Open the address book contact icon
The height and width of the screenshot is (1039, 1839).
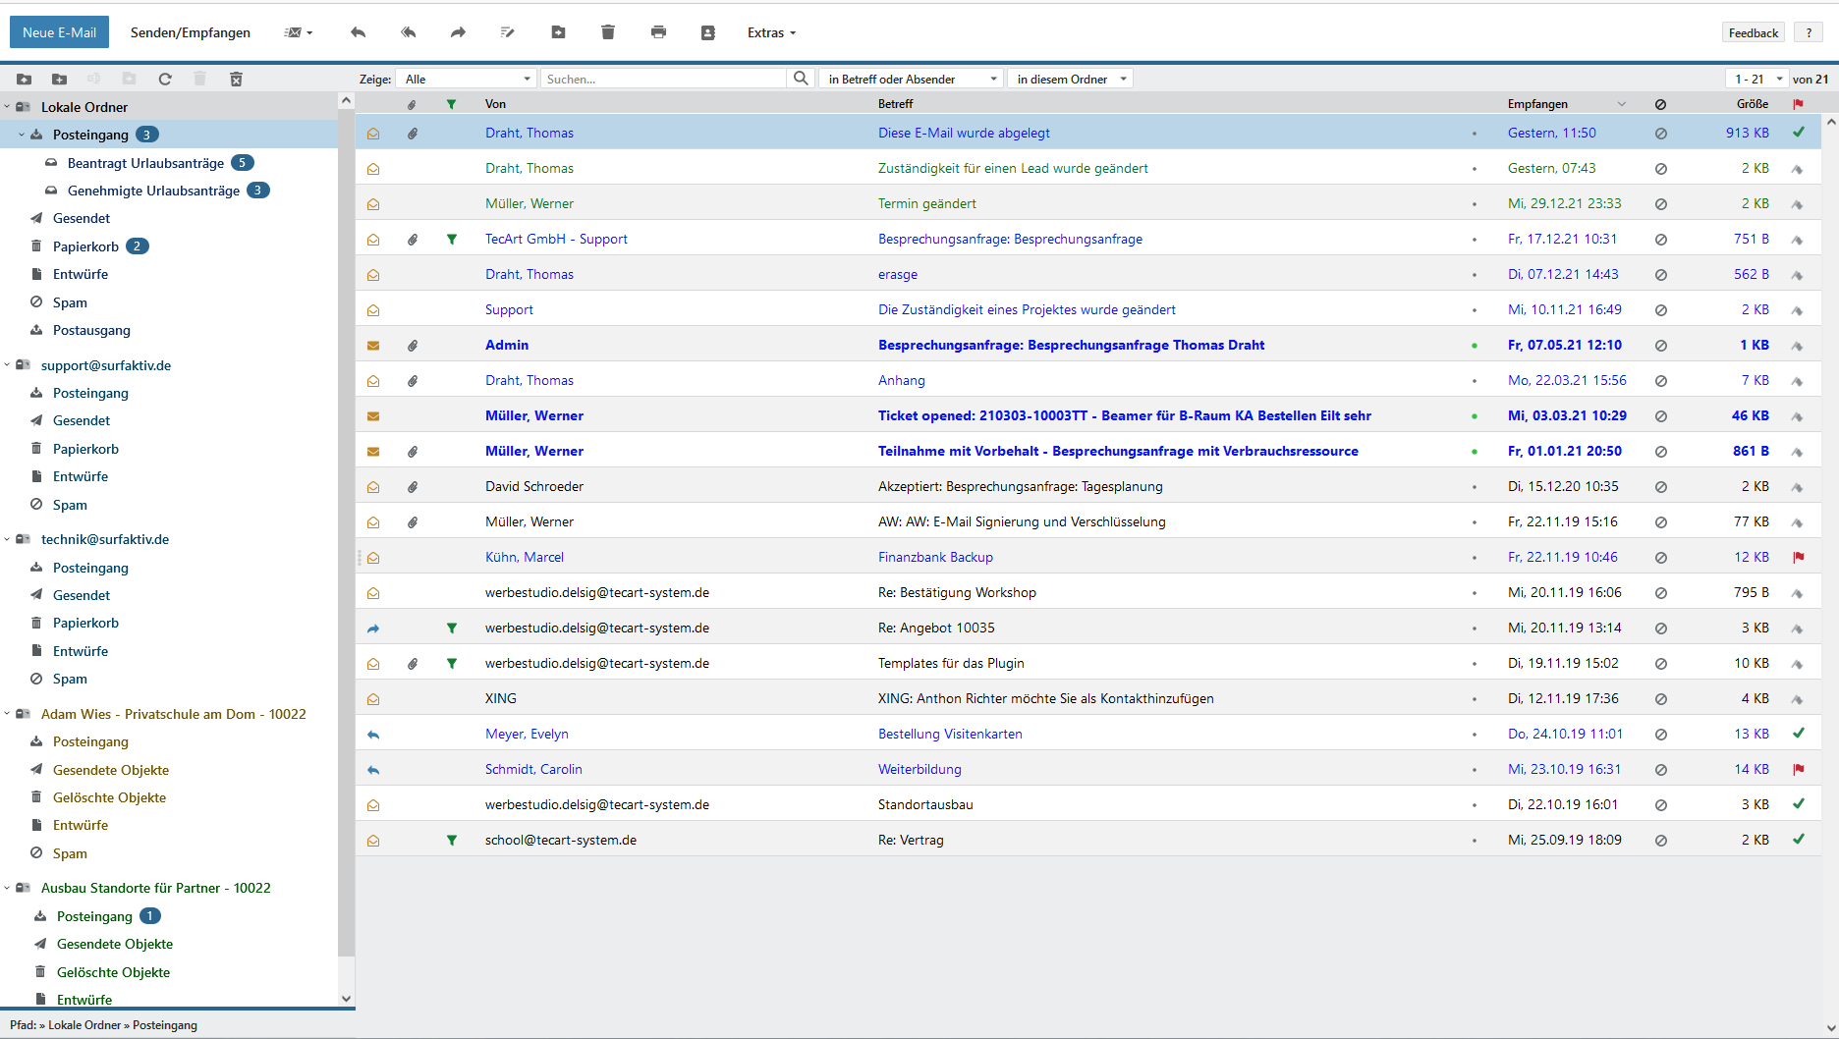coord(707,32)
